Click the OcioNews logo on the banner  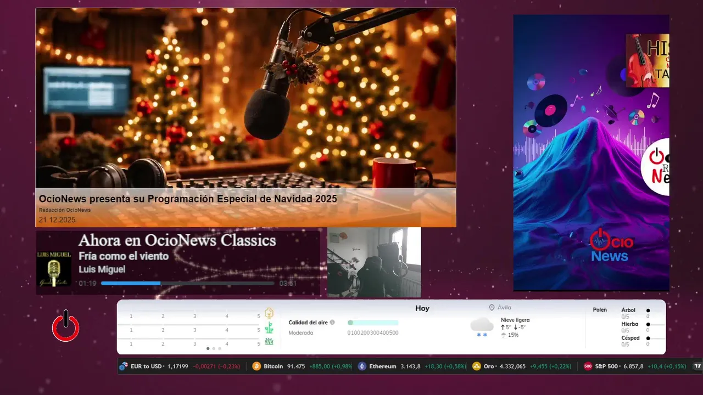click(x=611, y=246)
